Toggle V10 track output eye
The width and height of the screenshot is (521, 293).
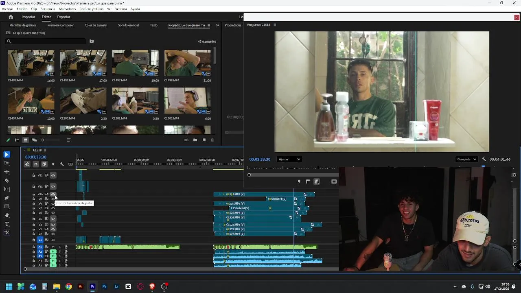(53, 194)
